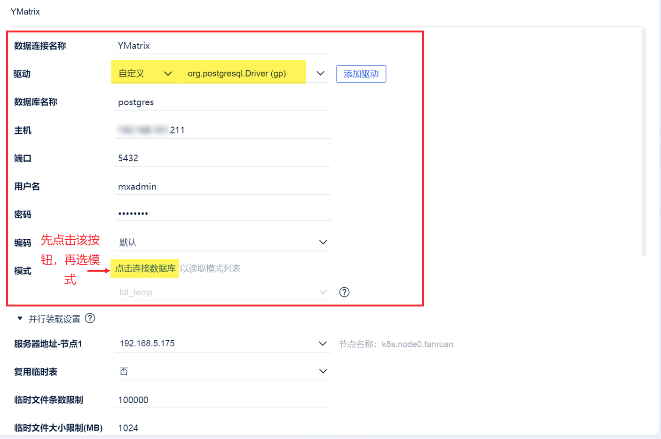Open the help icon beside 并行装载设置
The image size is (661, 439).
[x=90, y=318]
